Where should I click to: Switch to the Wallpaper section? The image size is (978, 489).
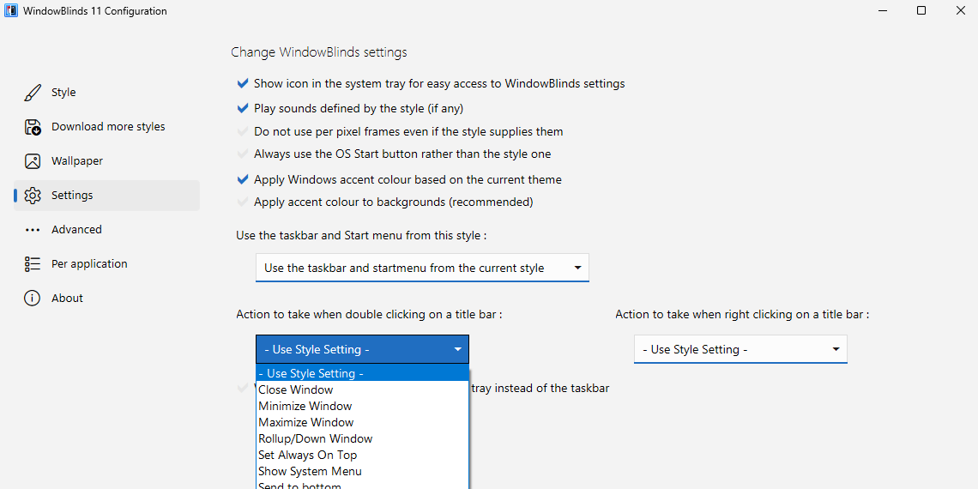tap(106, 161)
